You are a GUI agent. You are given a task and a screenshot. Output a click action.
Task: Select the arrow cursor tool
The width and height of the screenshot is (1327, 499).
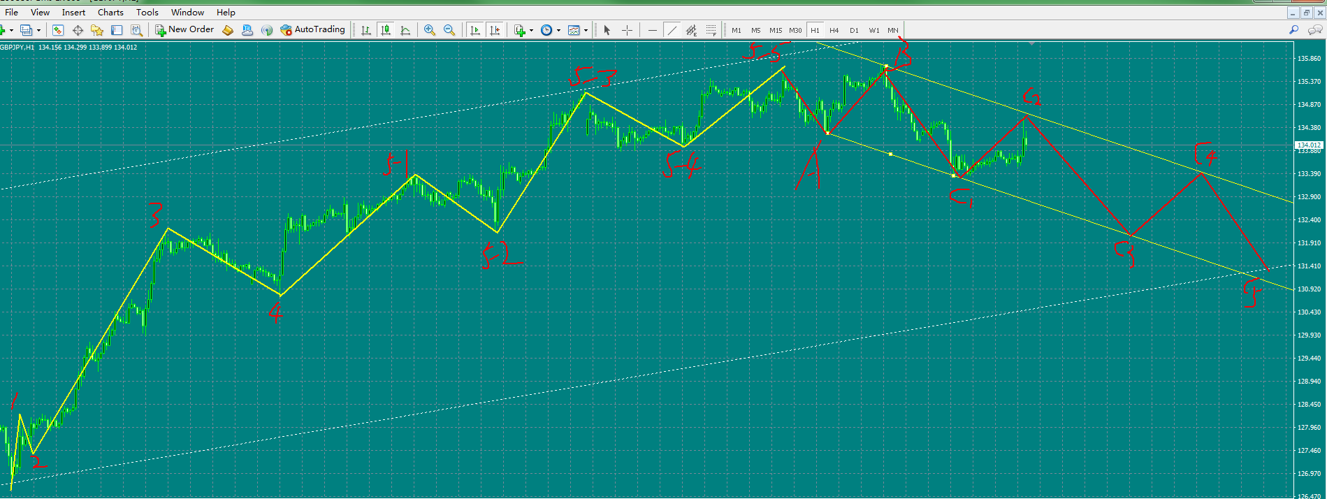tap(607, 30)
